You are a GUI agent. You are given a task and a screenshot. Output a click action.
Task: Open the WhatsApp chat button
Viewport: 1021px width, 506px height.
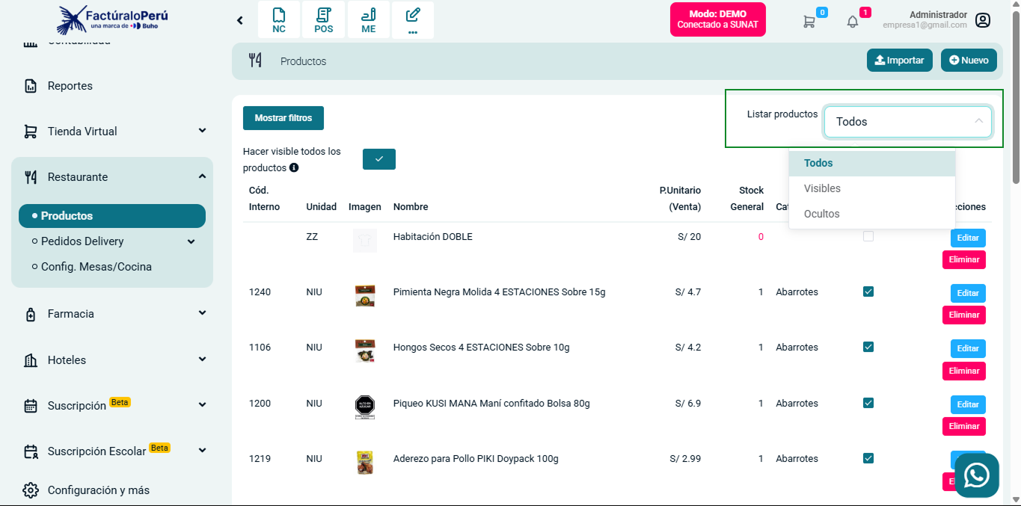(x=976, y=475)
